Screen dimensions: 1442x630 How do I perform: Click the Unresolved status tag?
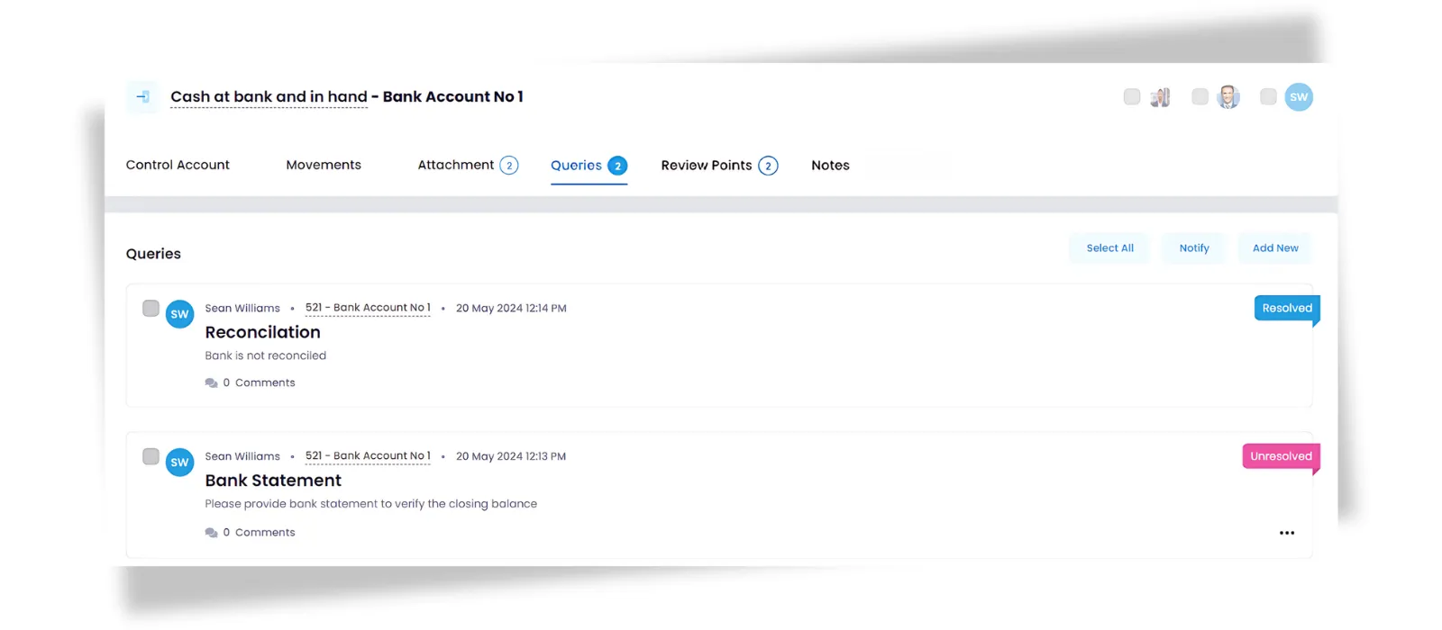[x=1280, y=456]
